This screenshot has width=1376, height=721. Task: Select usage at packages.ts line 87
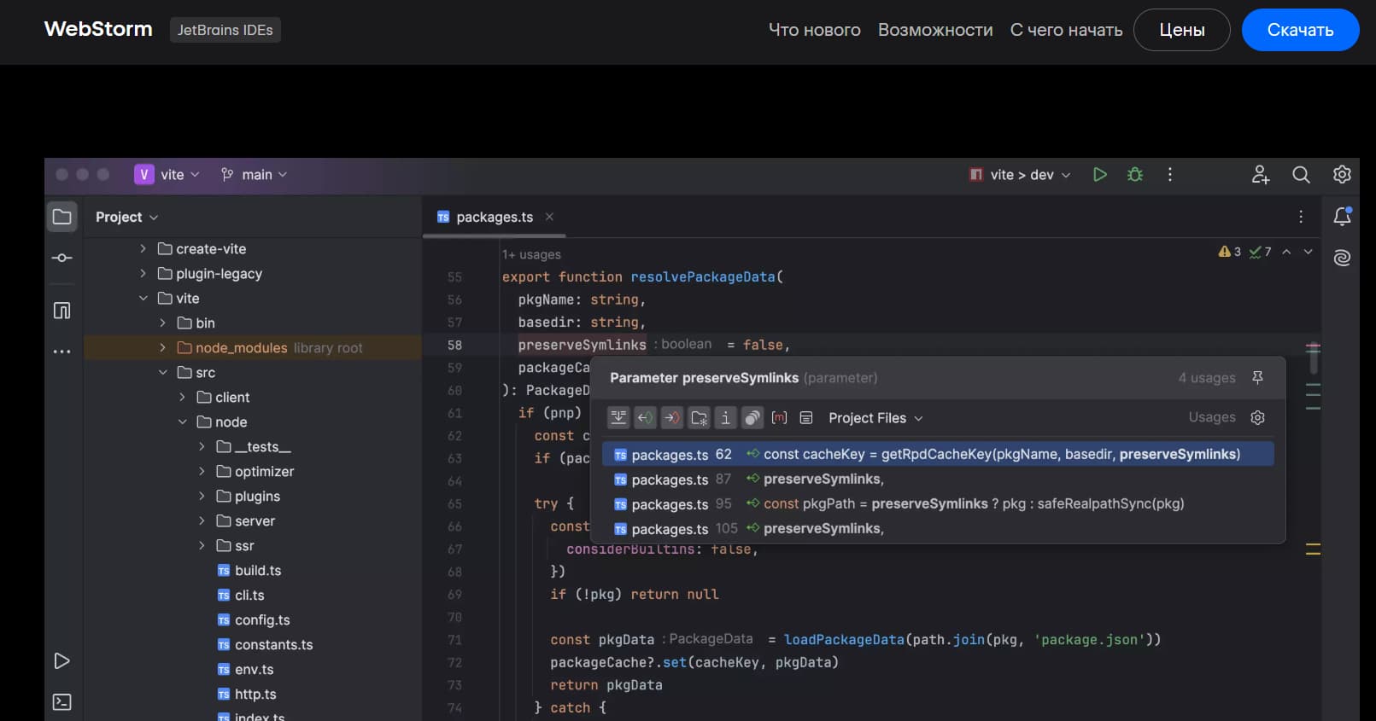click(938, 479)
